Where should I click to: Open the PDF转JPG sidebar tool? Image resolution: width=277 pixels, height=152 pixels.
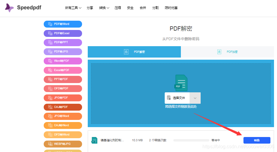63,52
